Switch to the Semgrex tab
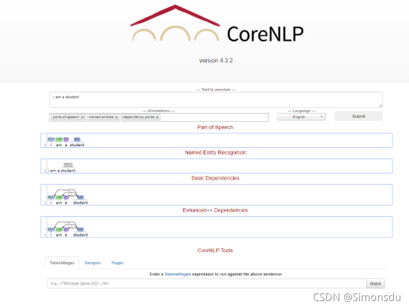The height and width of the screenshot is (307, 409). [92, 262]
